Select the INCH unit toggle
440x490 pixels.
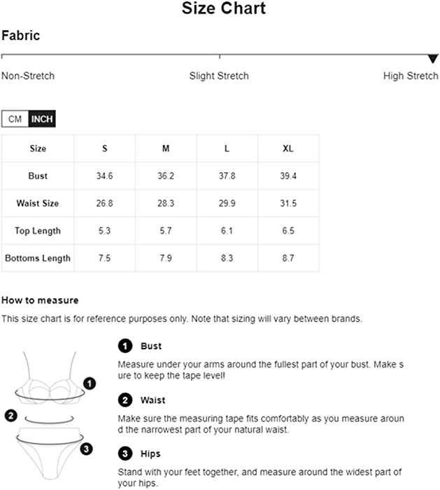42,119
